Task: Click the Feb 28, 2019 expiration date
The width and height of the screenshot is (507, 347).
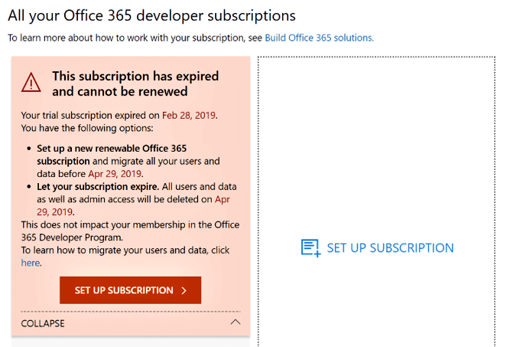Action: point(189,116)
